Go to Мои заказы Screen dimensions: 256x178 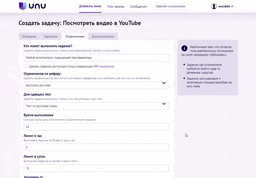(x=116, y=7)
